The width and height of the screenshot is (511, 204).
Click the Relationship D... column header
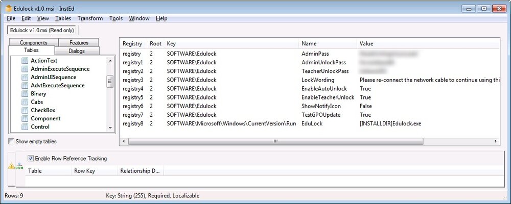[x=141, y=171]
